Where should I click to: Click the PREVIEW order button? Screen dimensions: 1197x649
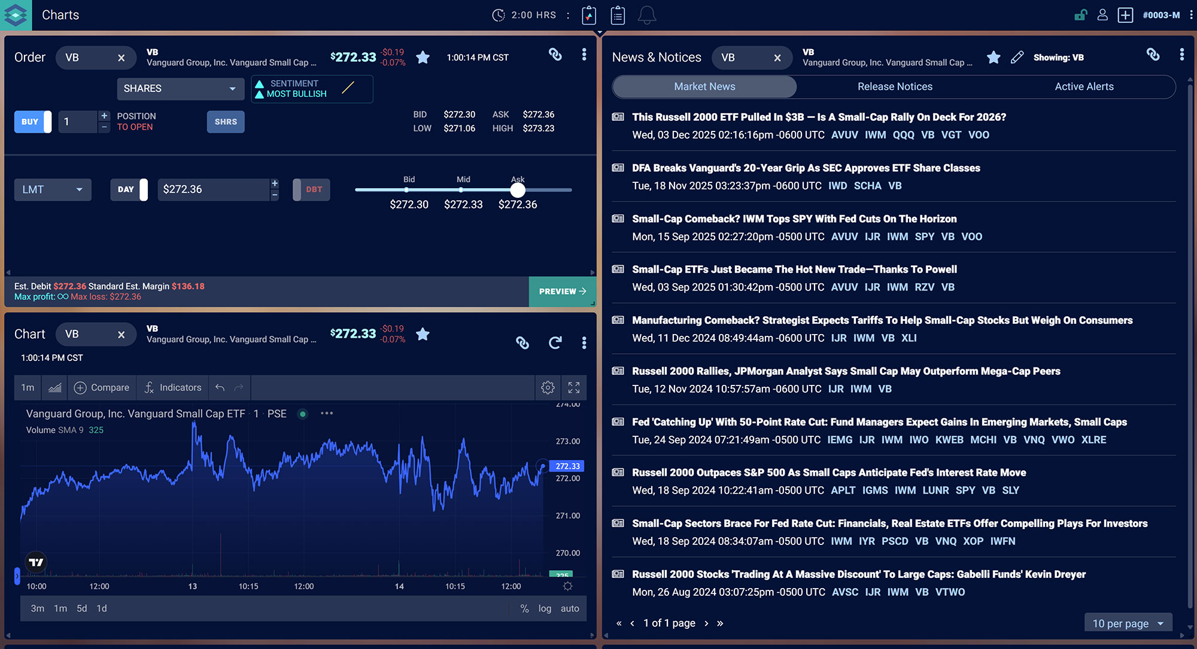[x=562, y=292]
